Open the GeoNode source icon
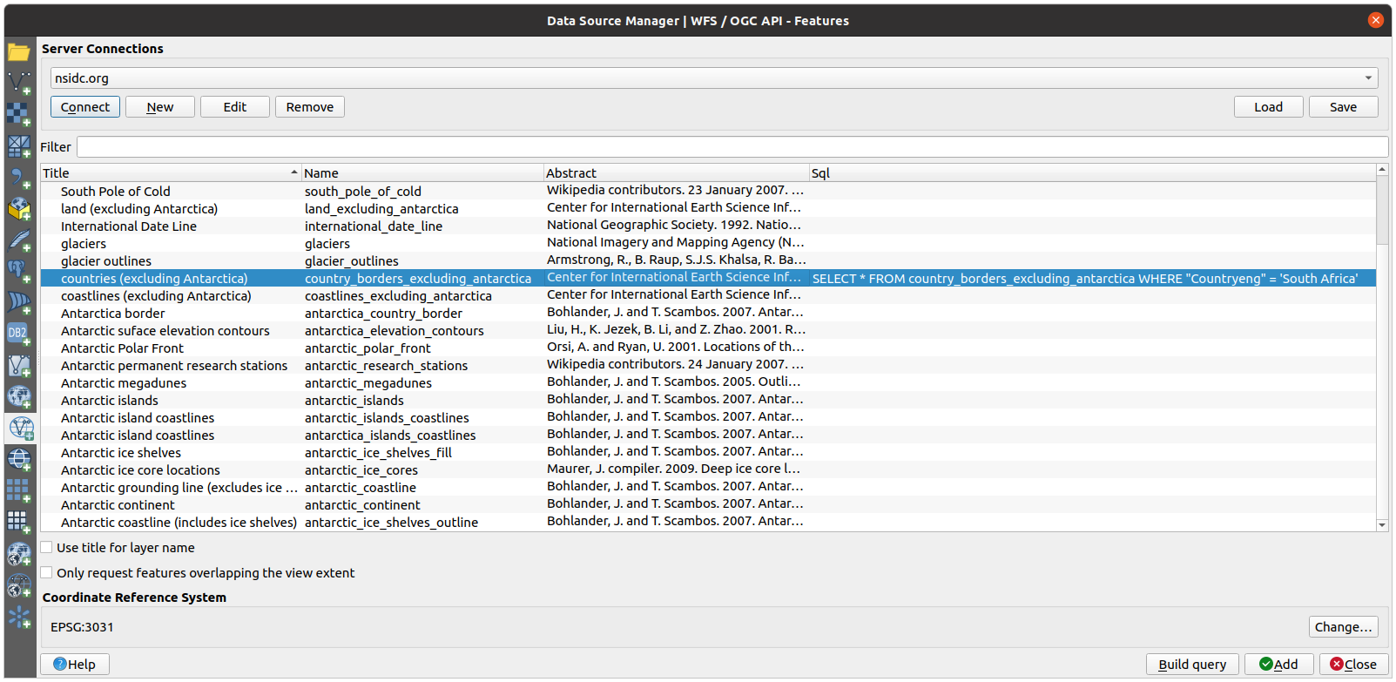Screen dimensions: 1396x682 tap(19, 618)
